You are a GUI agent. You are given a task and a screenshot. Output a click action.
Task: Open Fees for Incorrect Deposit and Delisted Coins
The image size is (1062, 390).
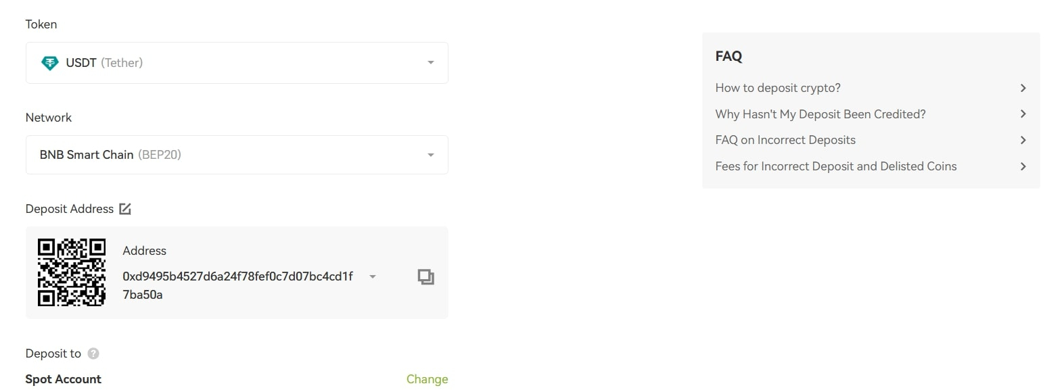click(x=835, y=166)
